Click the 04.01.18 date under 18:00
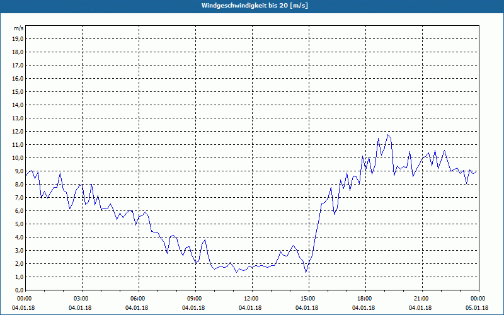Screen dimensions: 504x315 point(364,308)
